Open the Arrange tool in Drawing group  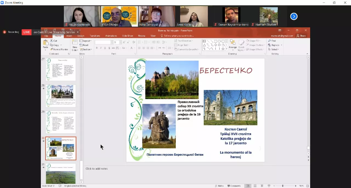[233, 44]
